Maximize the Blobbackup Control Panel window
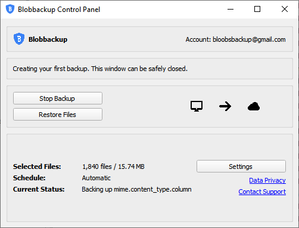The height and width of the screenshot is (228, 299). [257, 9]
